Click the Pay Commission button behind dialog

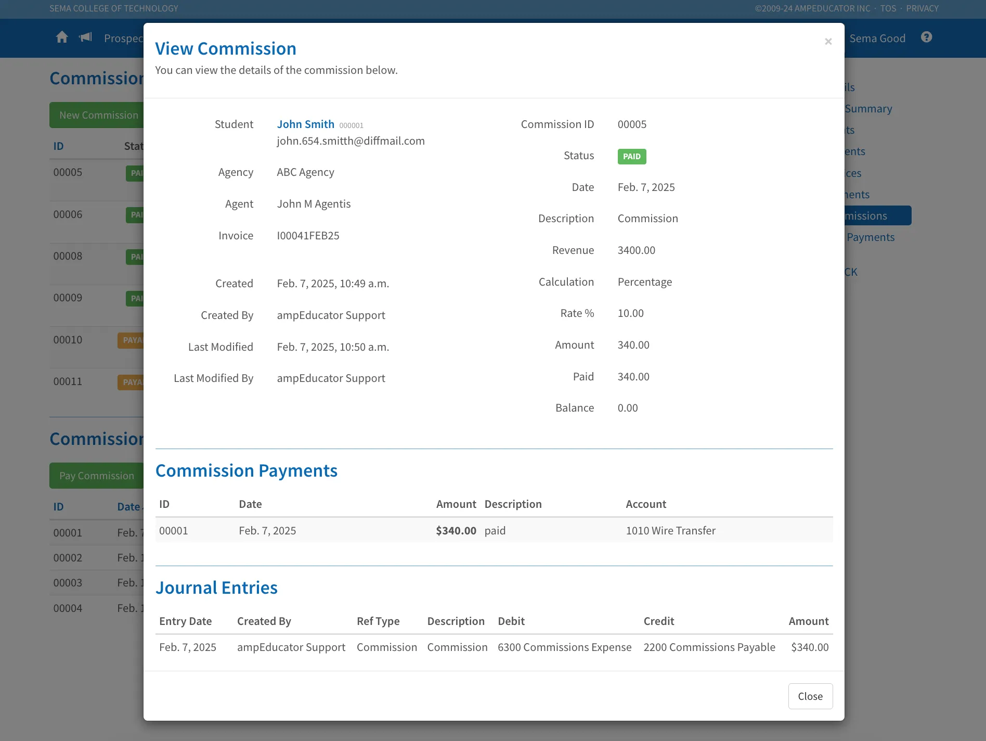click(96, 476)
